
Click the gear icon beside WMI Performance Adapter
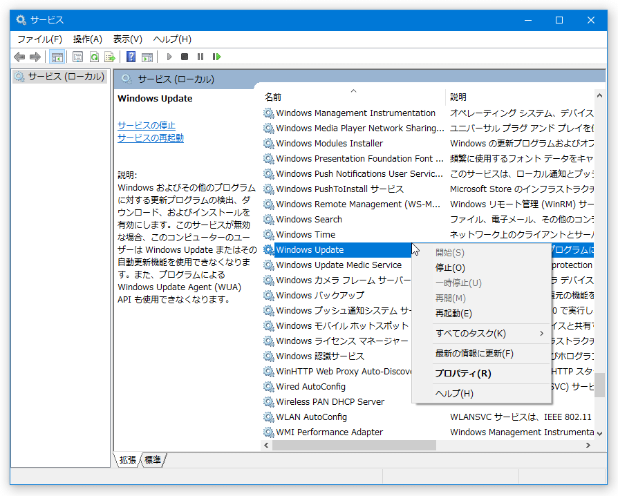pyautogui.click(x=269, y=432)
